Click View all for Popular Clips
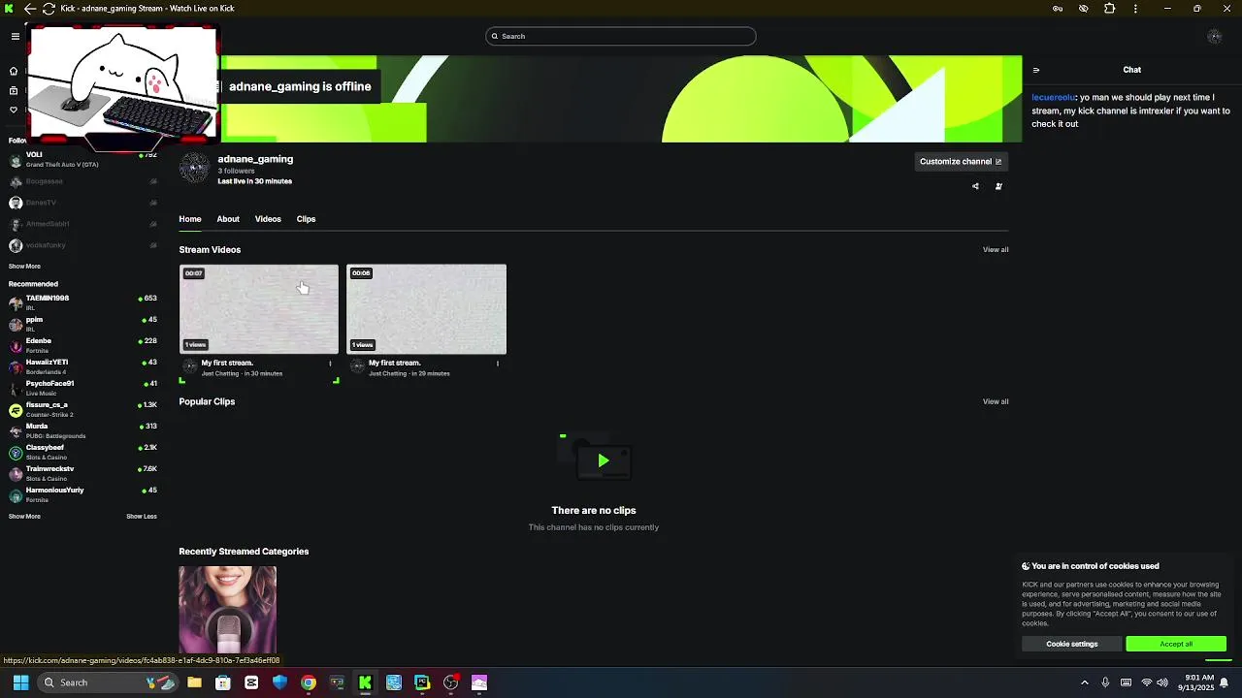 [996, 401]
